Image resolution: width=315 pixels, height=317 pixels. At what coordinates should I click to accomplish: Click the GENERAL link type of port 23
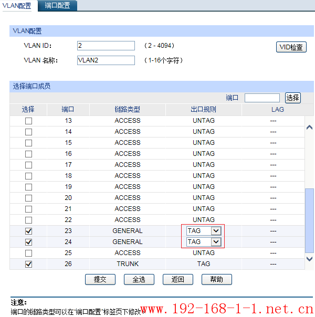pos(128,231)
